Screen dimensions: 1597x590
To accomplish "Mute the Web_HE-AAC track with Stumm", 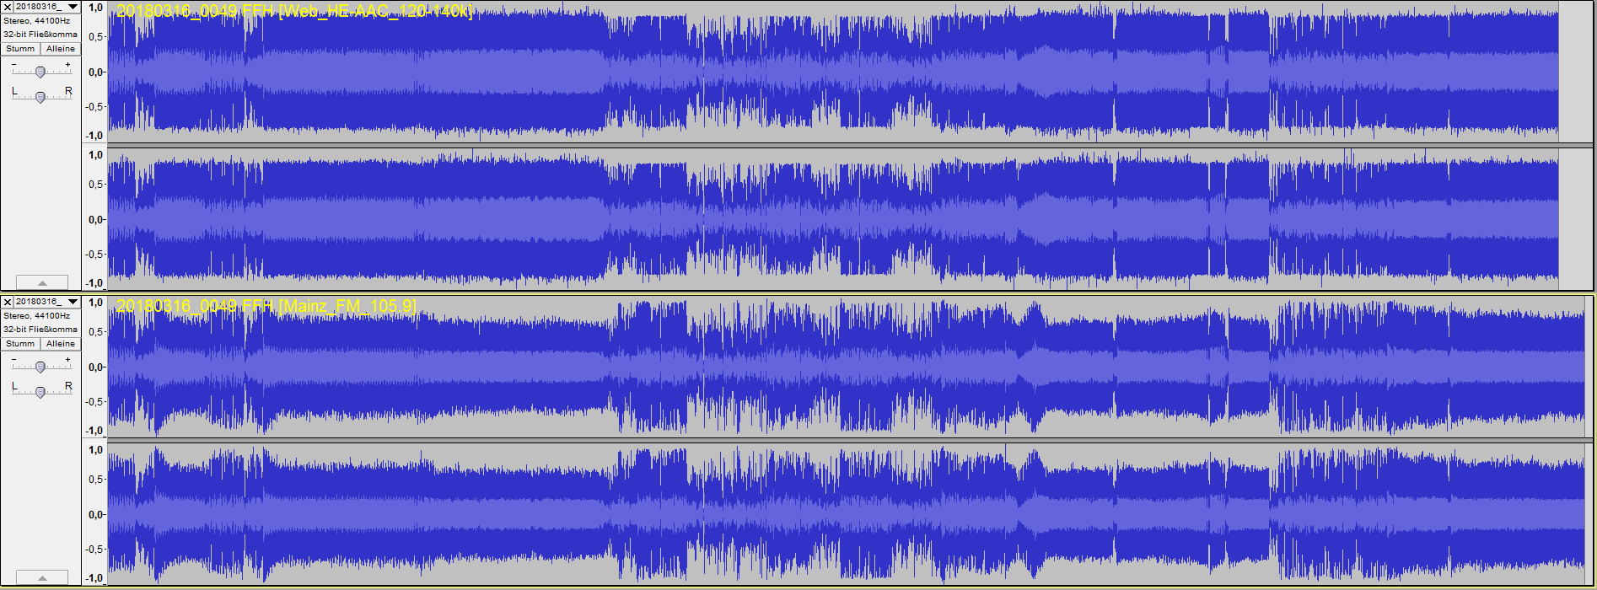I will coord(20,49).
